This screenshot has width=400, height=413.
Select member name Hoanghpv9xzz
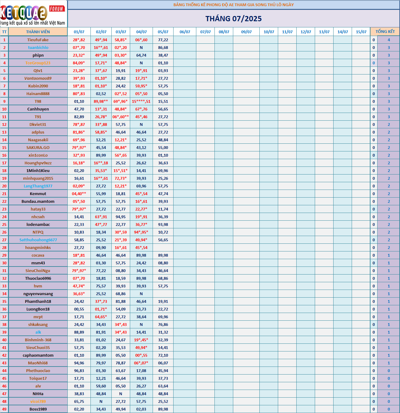38,163
